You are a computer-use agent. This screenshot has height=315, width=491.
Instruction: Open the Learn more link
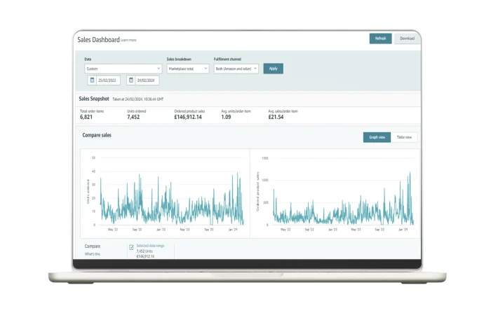click(x=128, y=41)
